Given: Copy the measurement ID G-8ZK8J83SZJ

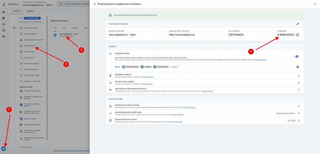Looking at the screenshot, I should pyautogui.click(x=297, y=35).
